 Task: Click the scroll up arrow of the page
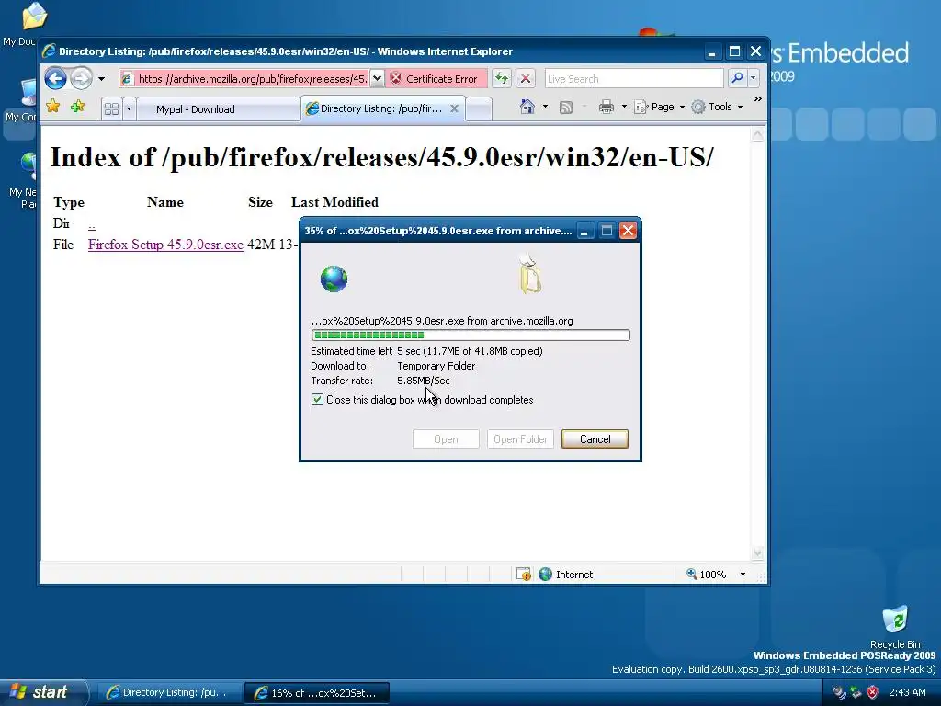757,134
